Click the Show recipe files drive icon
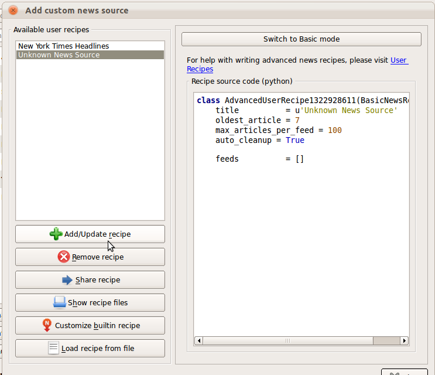Screen dimensions: 435x375 [x=59, y=302]
